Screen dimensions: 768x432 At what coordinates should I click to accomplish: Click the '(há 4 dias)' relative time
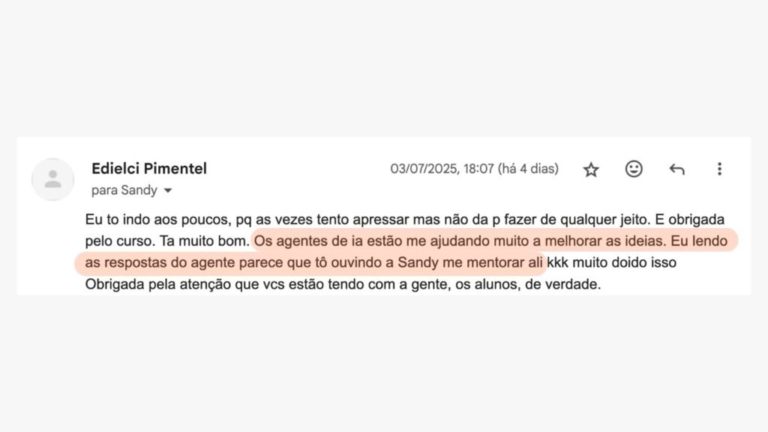528,169
